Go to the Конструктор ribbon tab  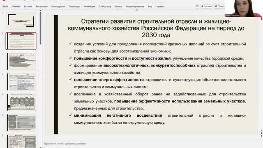click(x=58, y=7)
